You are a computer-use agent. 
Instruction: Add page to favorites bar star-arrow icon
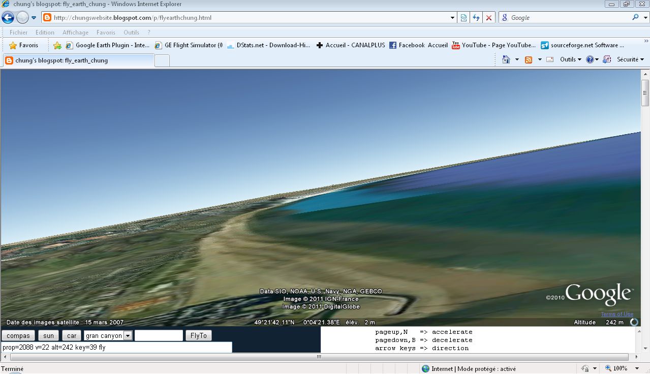[57, 45]
